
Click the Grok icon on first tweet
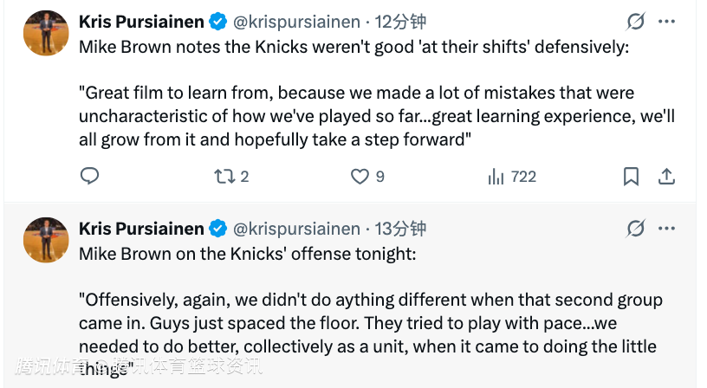635,22
